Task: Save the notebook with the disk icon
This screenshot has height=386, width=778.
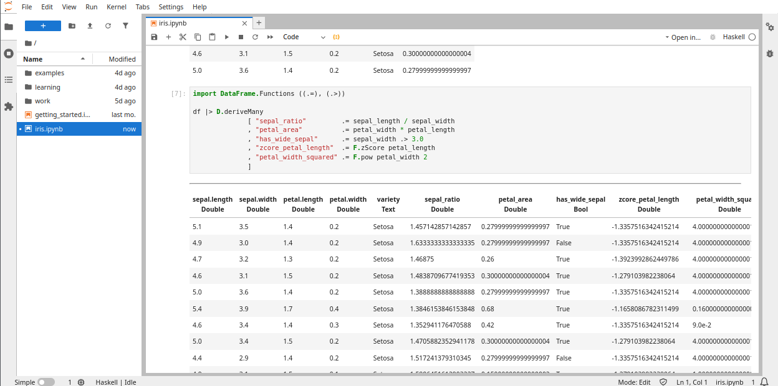Action: (155, 37)
